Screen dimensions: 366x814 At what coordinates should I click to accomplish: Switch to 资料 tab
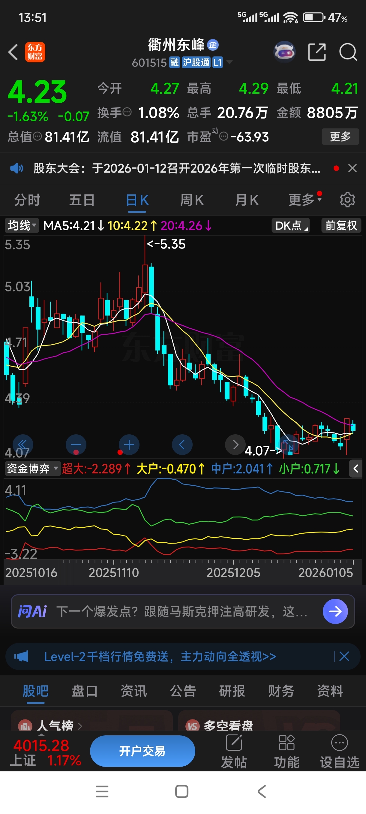[x=330, y=691]
